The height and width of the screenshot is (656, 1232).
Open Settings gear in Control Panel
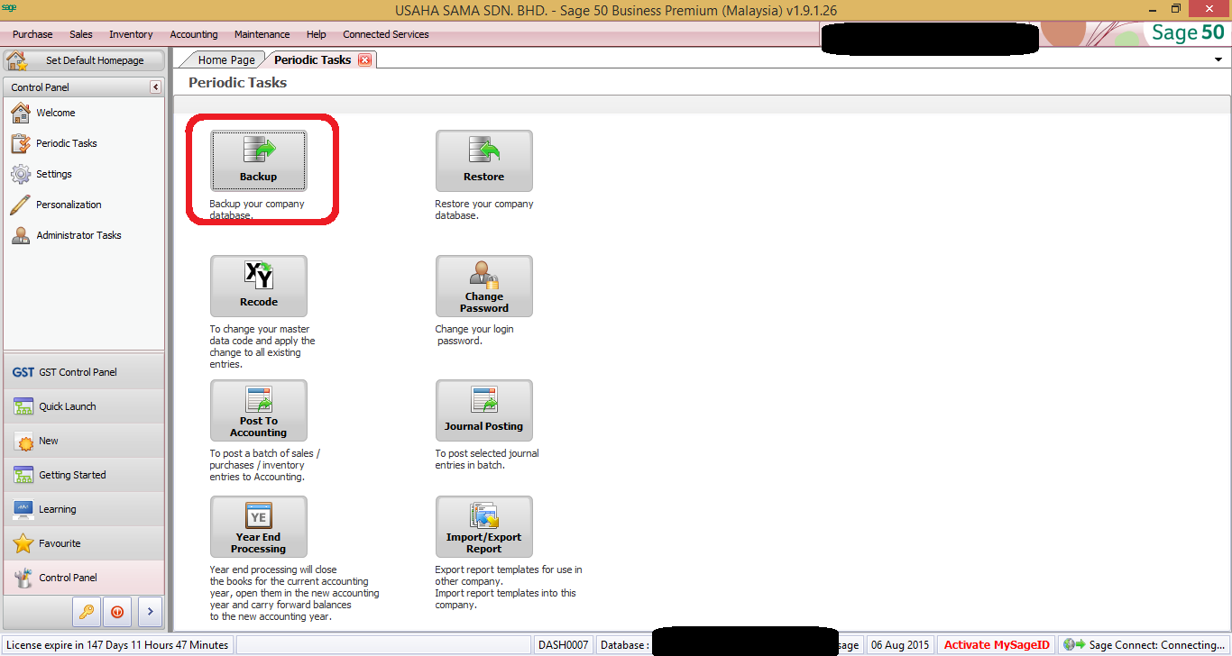point(20,174)
